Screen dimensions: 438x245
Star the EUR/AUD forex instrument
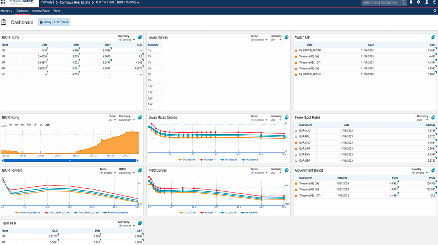click(296, 131)
